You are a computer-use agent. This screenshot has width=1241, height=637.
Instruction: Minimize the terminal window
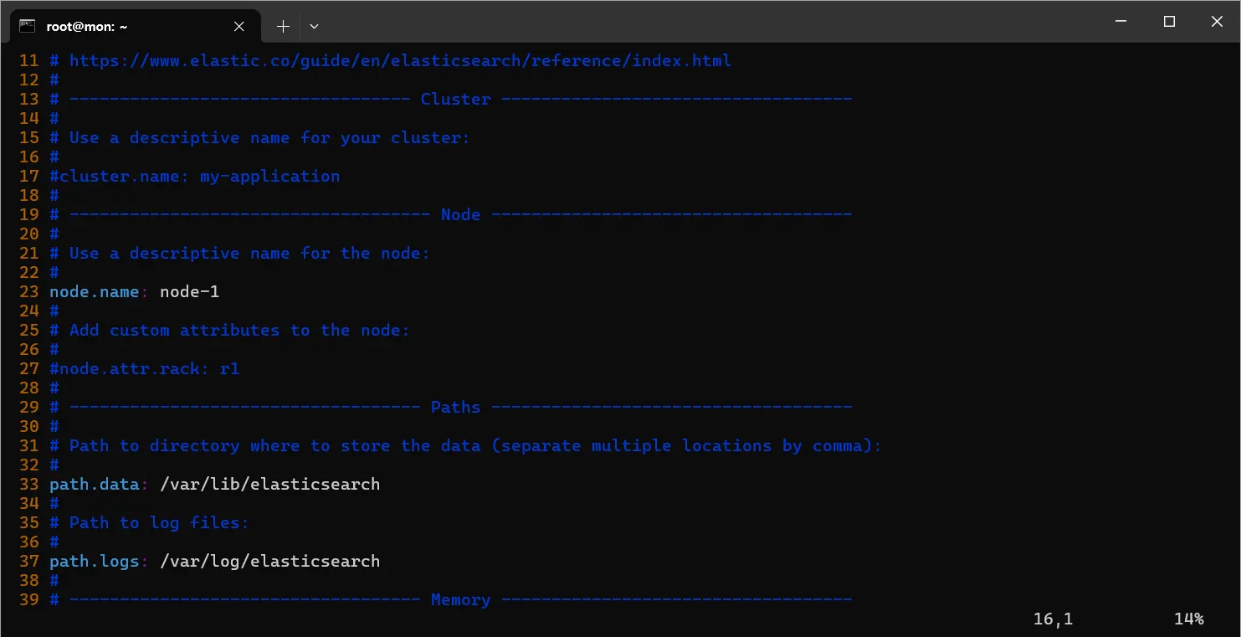pos(1122,22)
